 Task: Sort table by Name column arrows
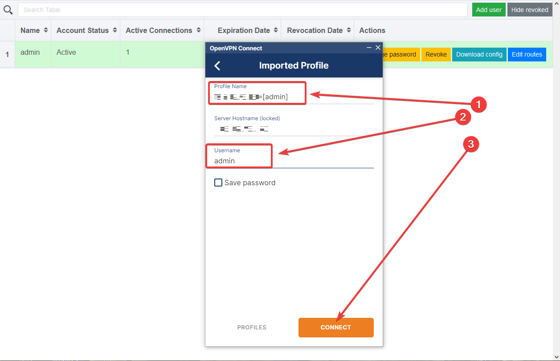coord(45,30)
